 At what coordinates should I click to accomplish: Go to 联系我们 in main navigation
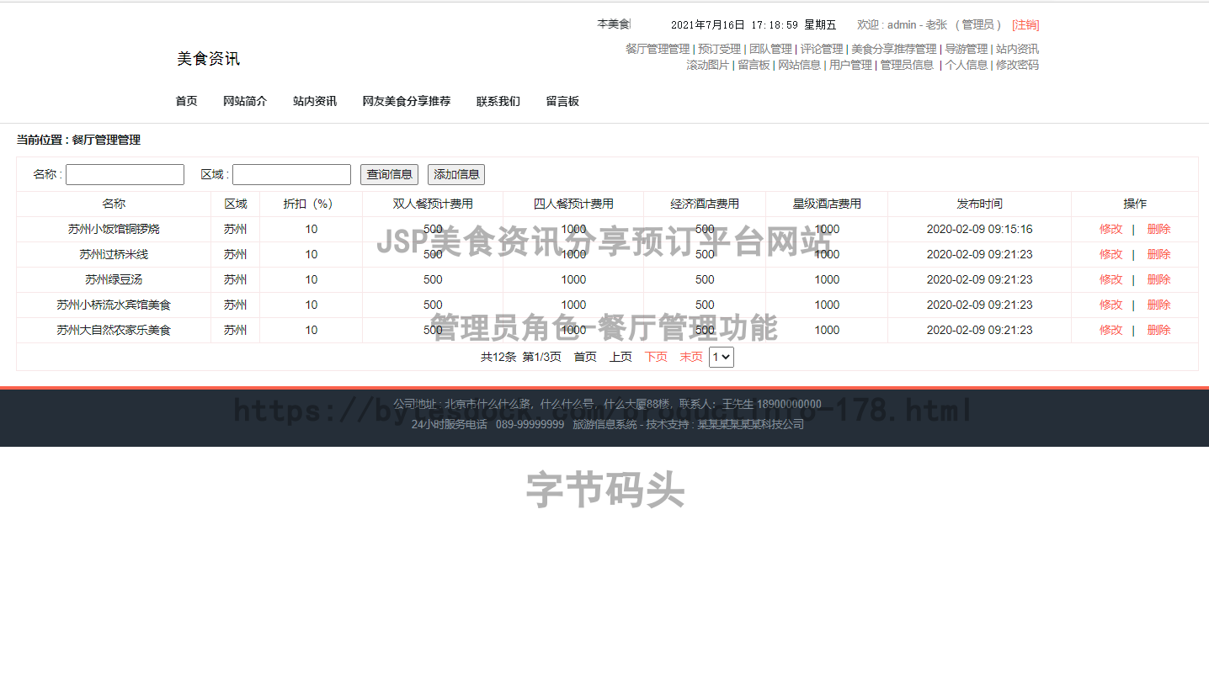click(498, 101)
